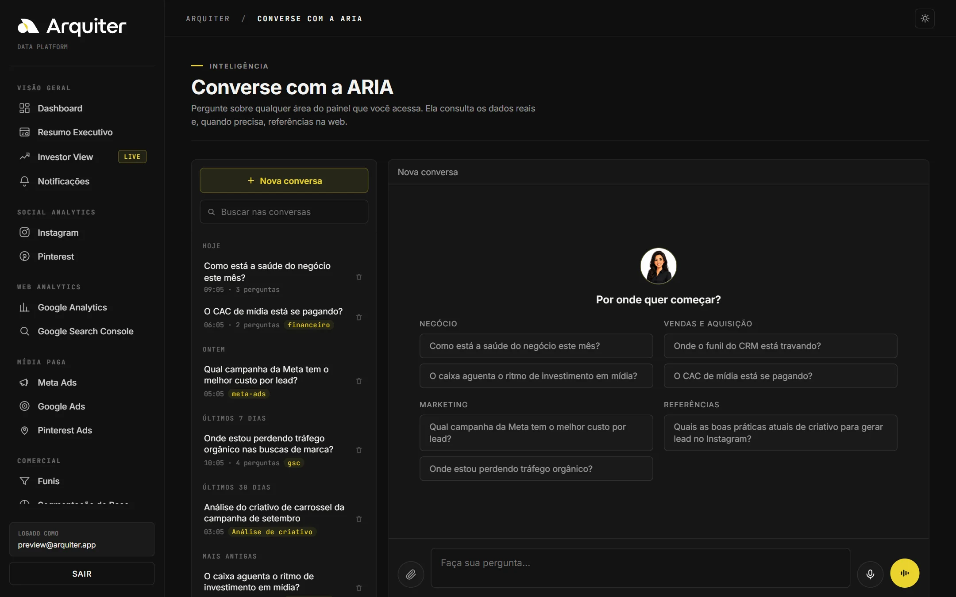
Task: Open Funis in sidebar
Action: 82,481
